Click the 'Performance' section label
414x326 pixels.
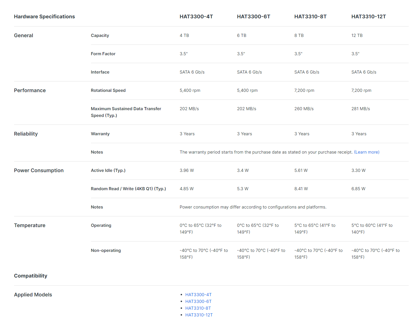tap(30, 90)
